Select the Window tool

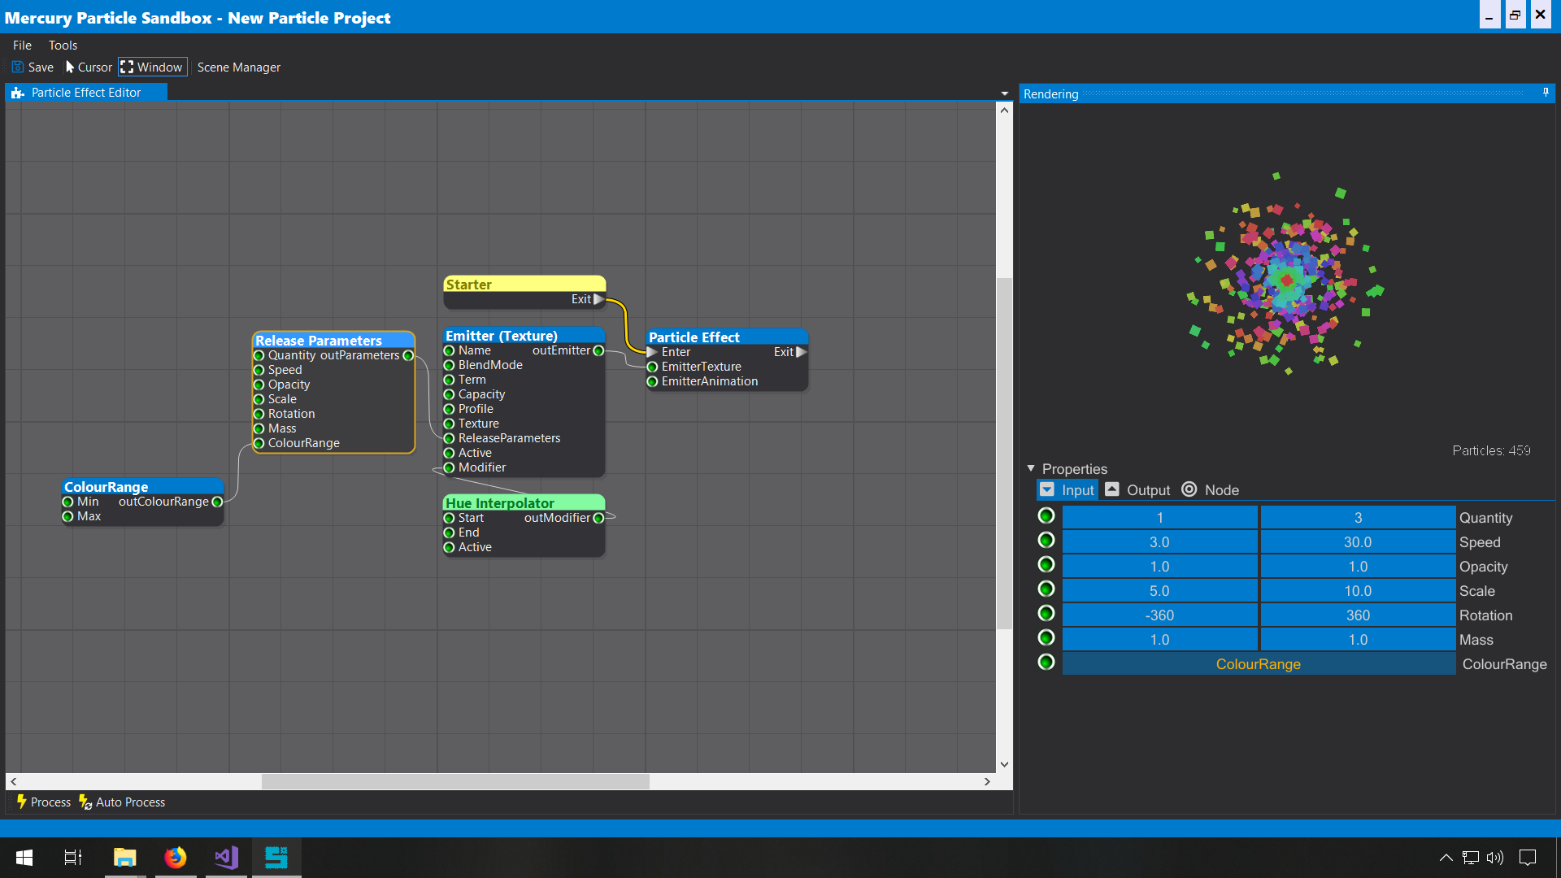[152, 67]
